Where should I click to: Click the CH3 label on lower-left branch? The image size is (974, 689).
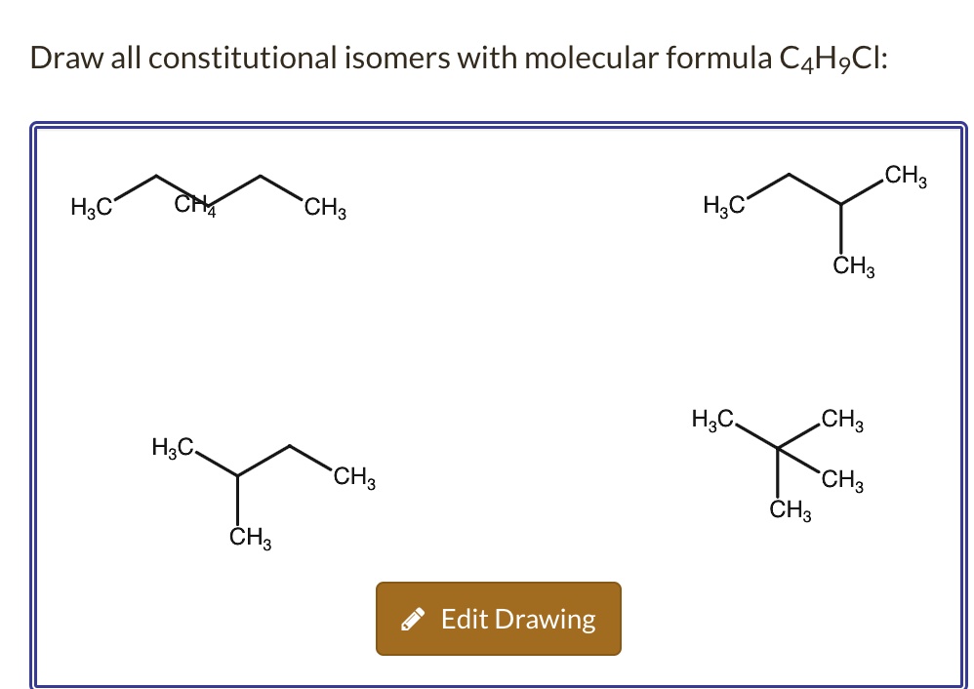point(247,536)
